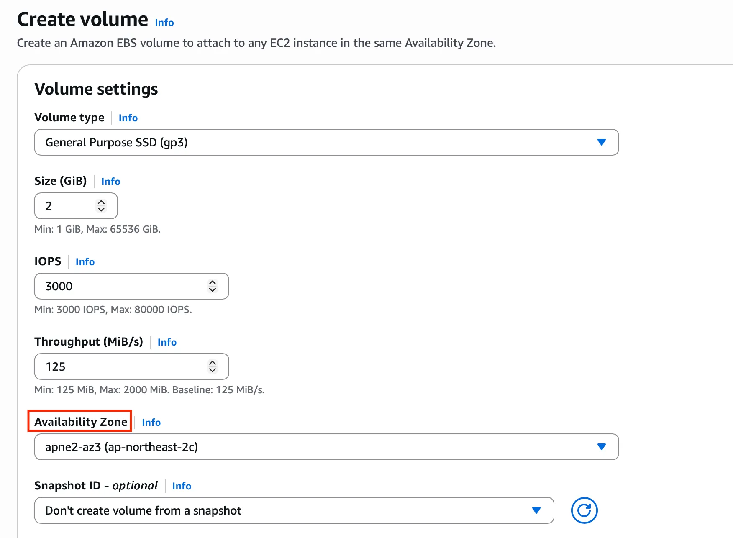Open the Availability Zone Info link
The width and height of the screenshot is (733, 538).
[151, 423]
